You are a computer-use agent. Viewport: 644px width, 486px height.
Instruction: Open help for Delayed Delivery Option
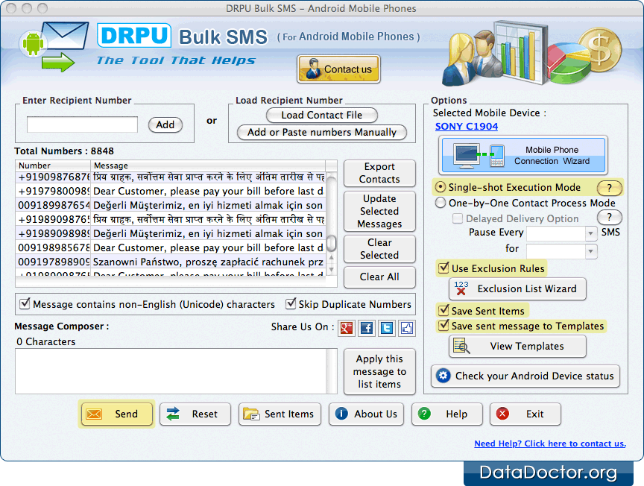pos(609,218)
